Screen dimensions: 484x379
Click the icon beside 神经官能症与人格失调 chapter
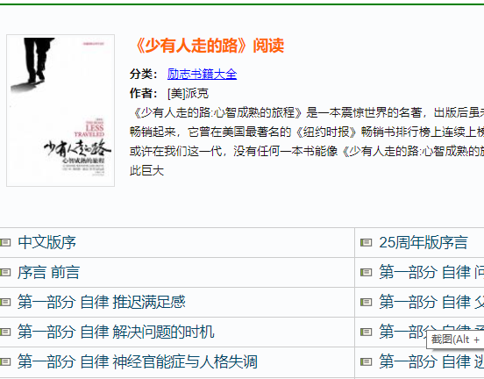(5, 361)
